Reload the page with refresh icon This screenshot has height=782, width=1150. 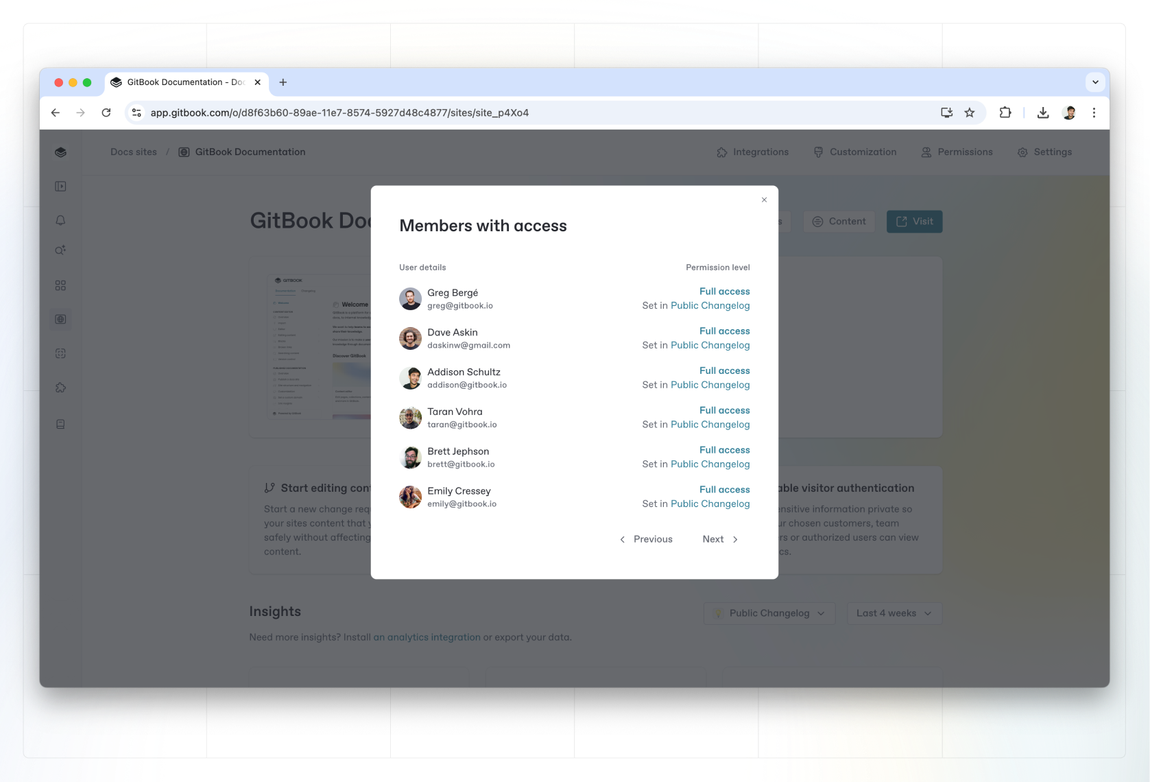click(106, 112)
